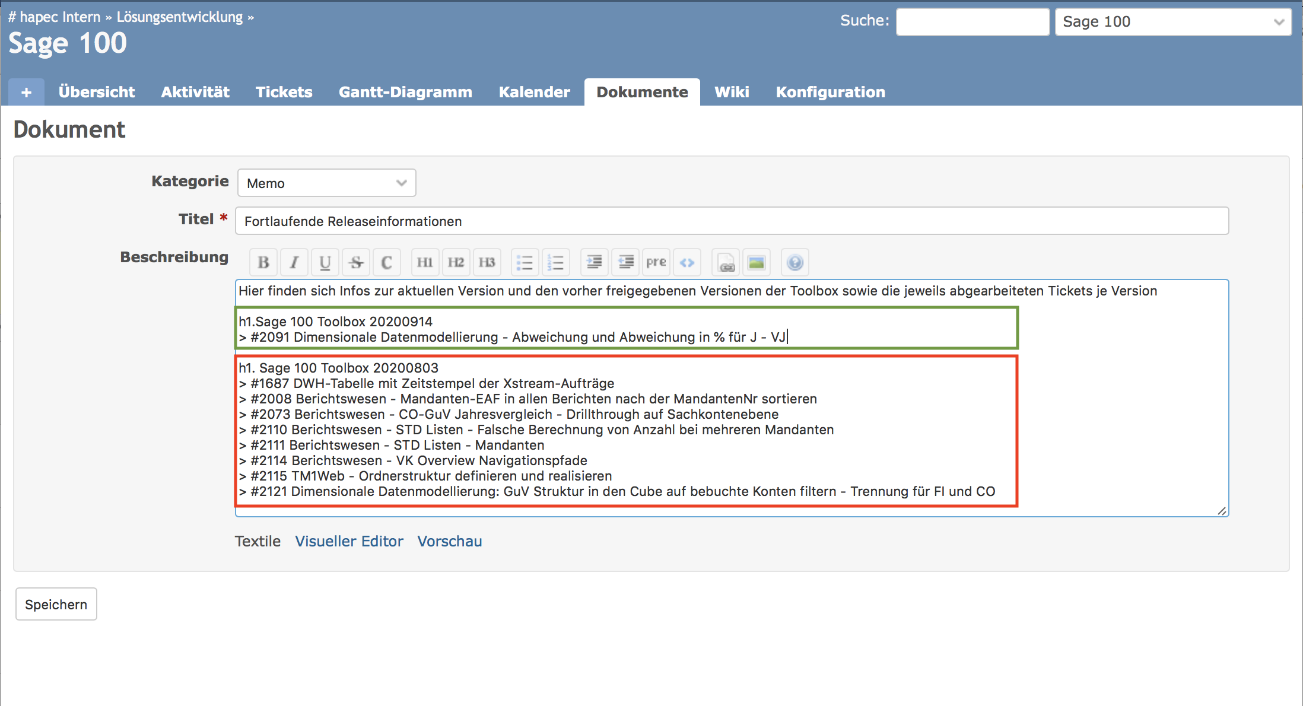This screenshot has width=1303, height=706.
Task: Open the Gantt-Diagramm tab
Action: coord(405,92)
